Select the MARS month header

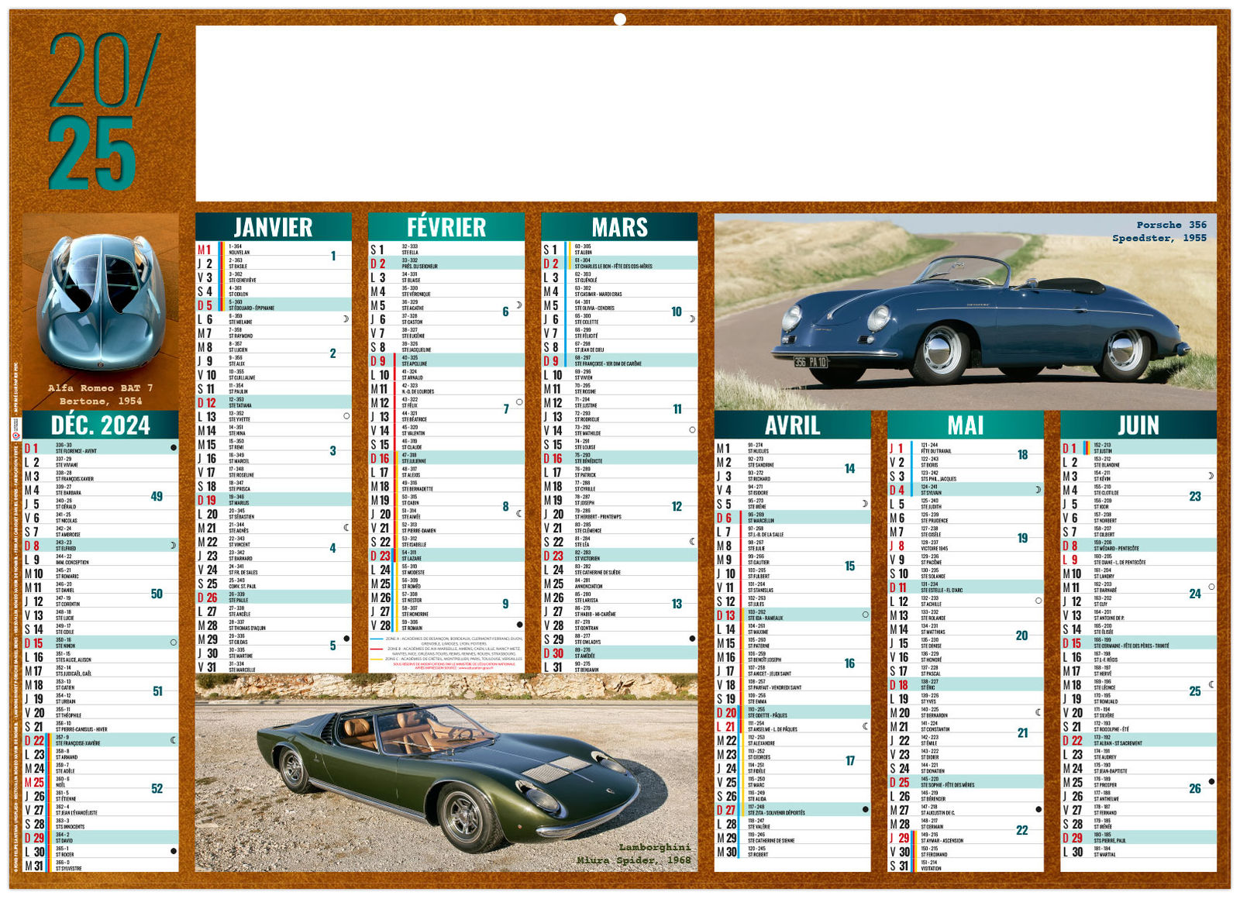click(x=619, y=227)
